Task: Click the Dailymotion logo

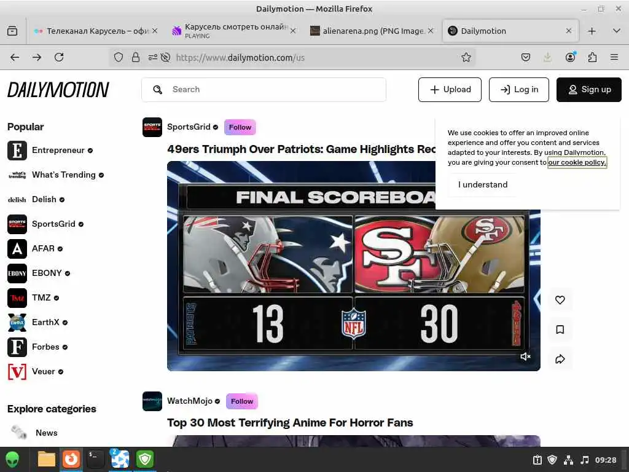Action: click(58, 90)
